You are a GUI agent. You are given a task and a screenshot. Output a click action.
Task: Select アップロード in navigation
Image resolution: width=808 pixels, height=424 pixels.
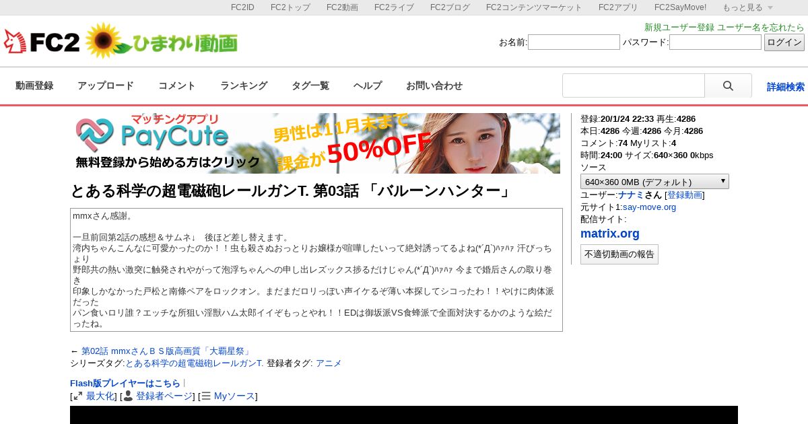(106, 85)
